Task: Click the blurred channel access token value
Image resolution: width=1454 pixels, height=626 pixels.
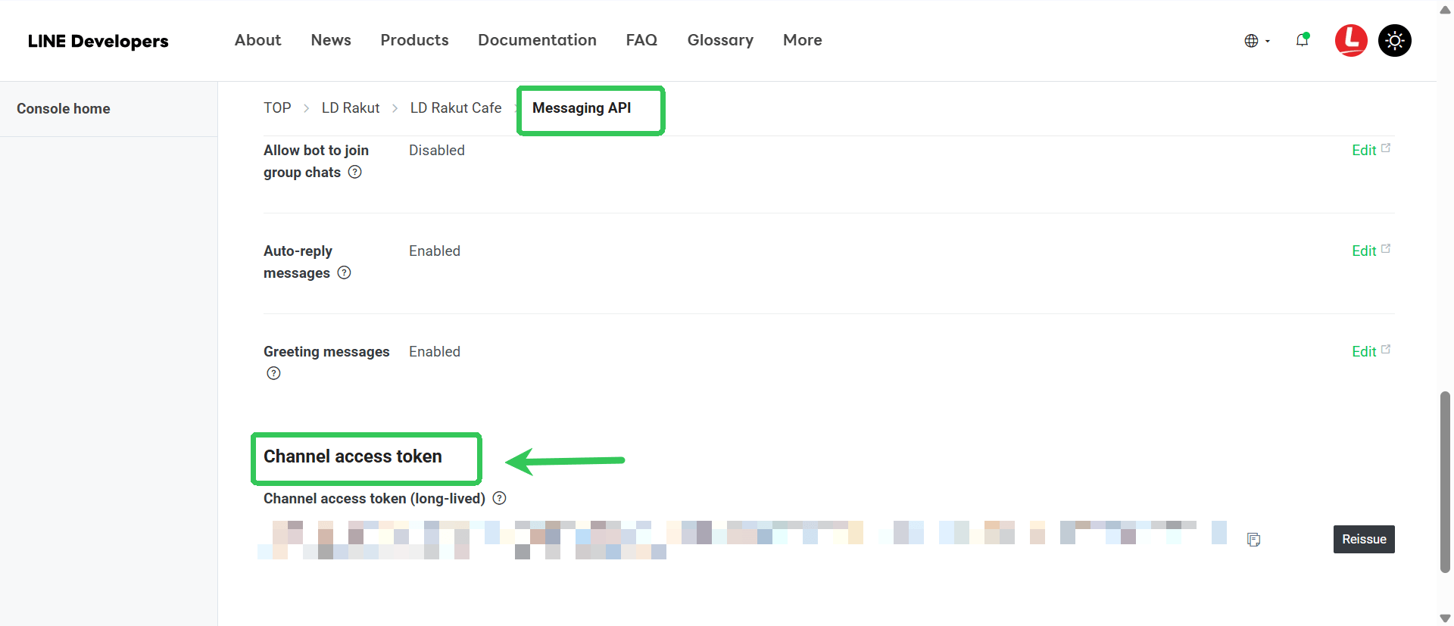Action: [x=742, y=540]
